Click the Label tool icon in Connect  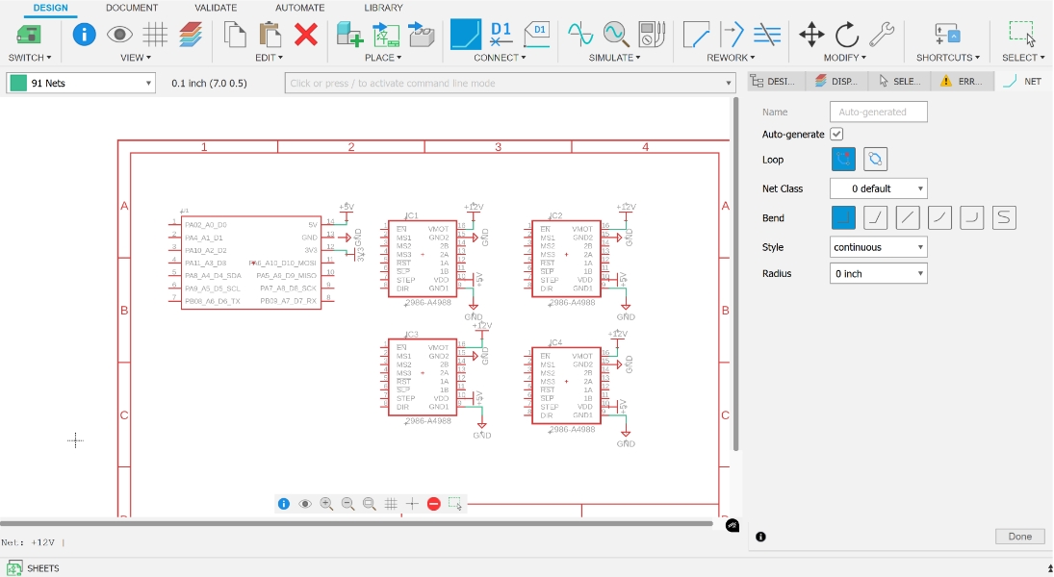coord(536,35)
